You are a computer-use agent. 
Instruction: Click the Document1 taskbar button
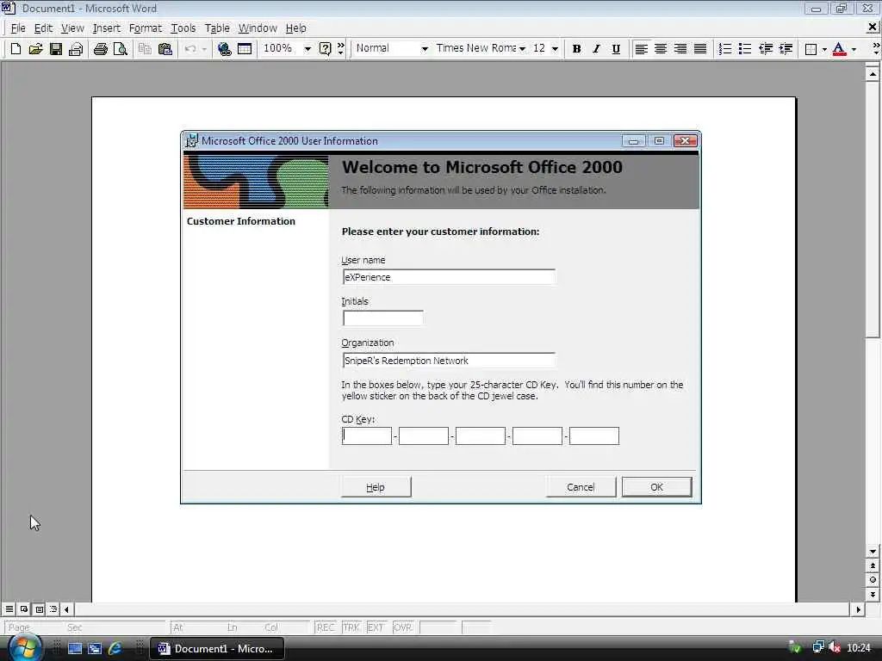pos(217,648)
